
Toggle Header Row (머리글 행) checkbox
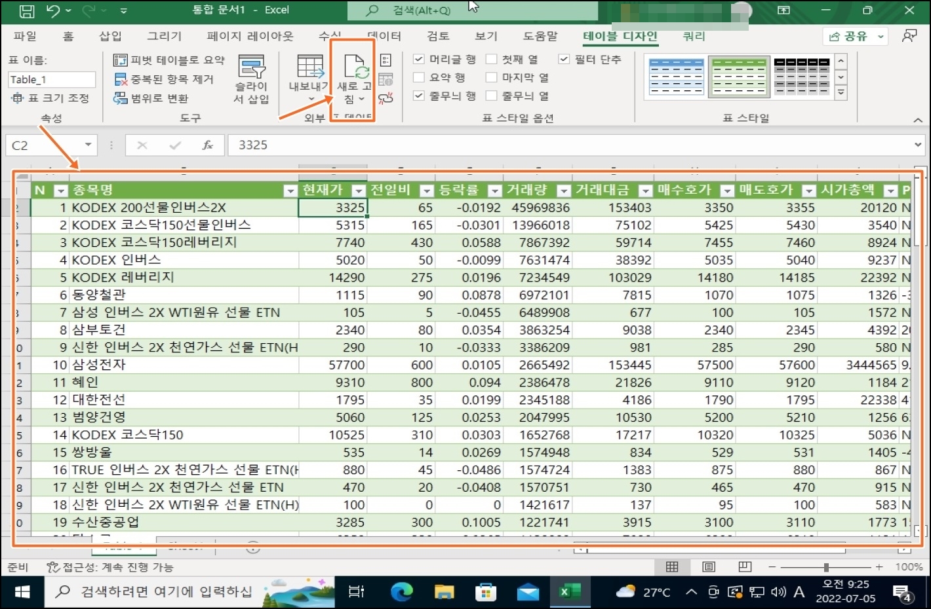418,59
